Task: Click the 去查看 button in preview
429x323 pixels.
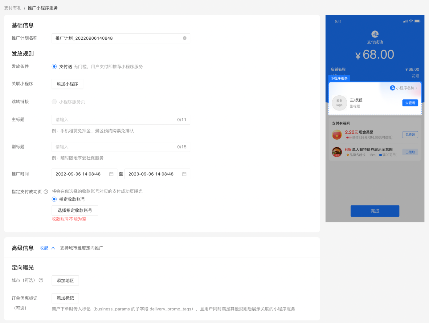Action: click(x=410, y=103)
